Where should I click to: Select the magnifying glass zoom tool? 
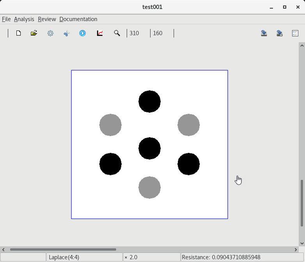(117, 33)
